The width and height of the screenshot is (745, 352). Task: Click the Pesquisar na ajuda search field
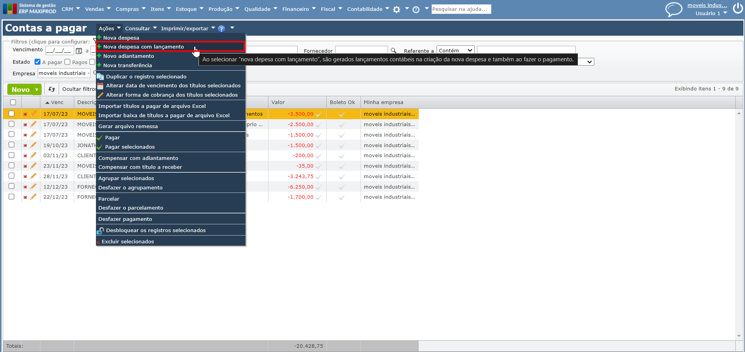tap(461, 9)
